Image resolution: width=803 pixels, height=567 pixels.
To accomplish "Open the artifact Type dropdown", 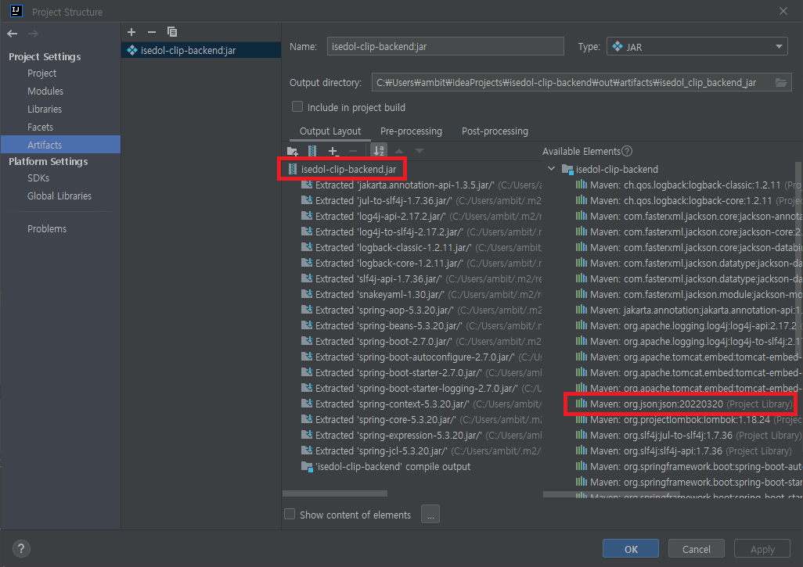I will 697,47.
